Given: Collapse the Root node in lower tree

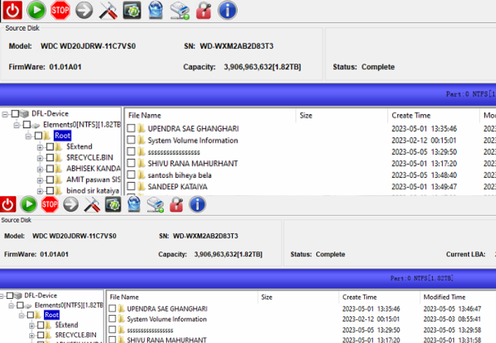Looking at the screenshot, I should [x=22, y=315].
